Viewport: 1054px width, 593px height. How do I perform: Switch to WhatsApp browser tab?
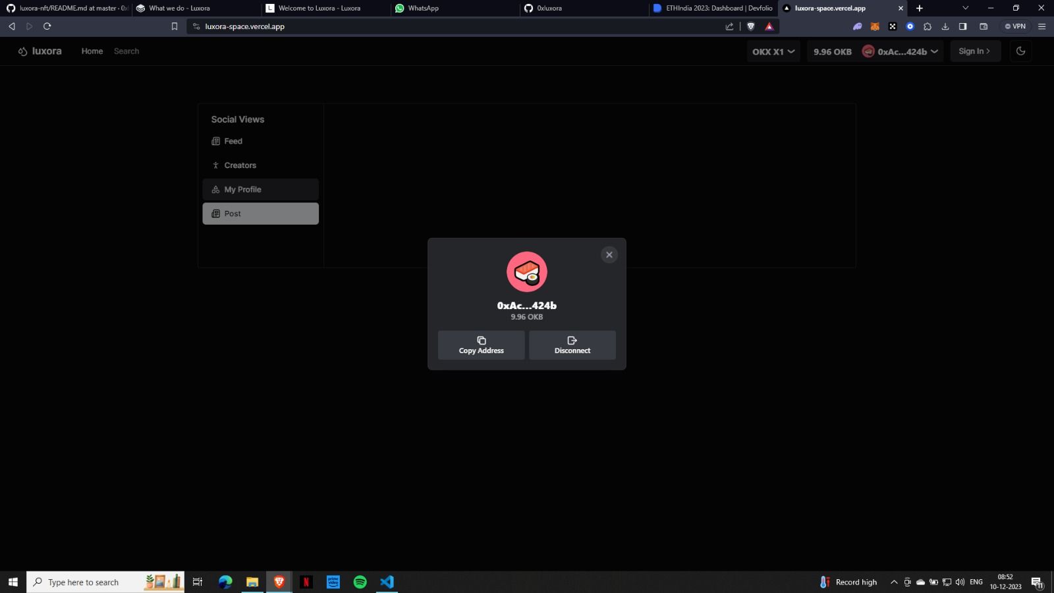(x=455, y=8)
